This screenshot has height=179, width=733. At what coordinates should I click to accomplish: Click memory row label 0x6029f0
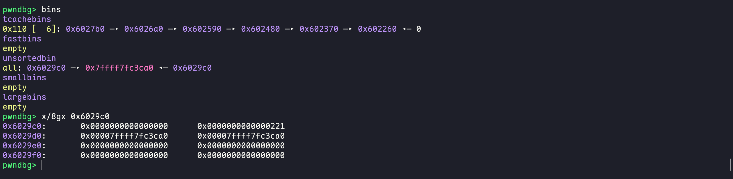pos(22,156)
